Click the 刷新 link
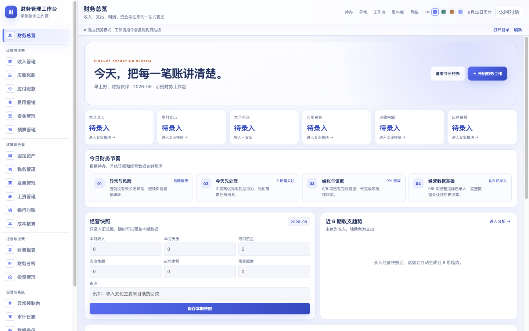Image resolution: width=529 pixels, height=331 pixels. (x=518, y=30)
